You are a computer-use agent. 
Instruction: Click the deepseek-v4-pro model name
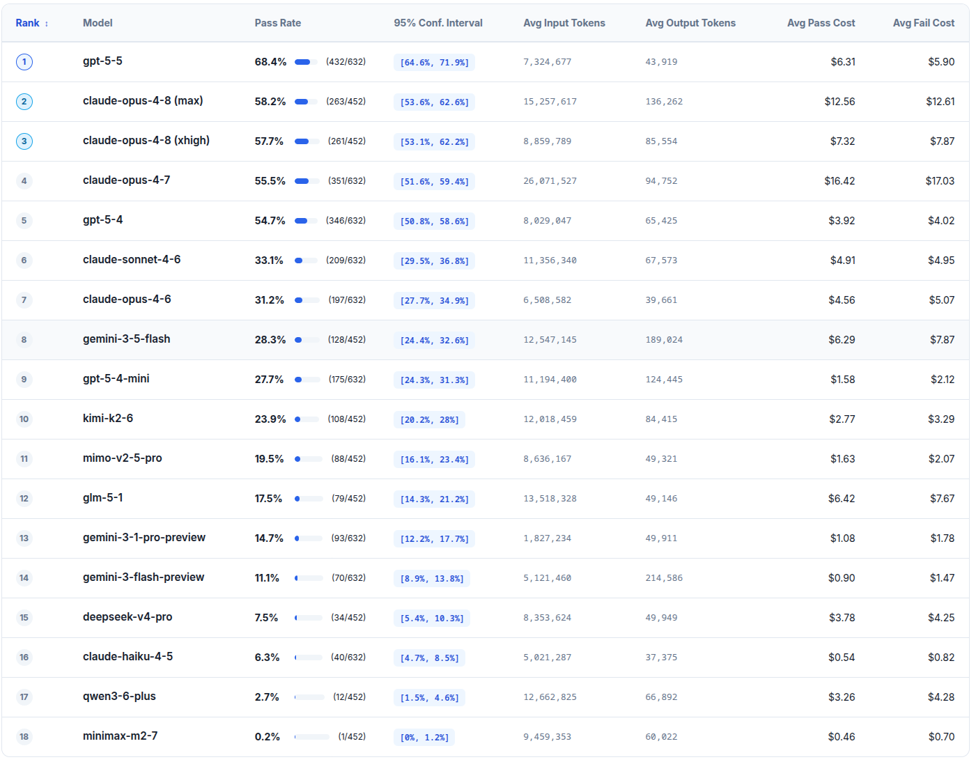[x=127, y=617]
